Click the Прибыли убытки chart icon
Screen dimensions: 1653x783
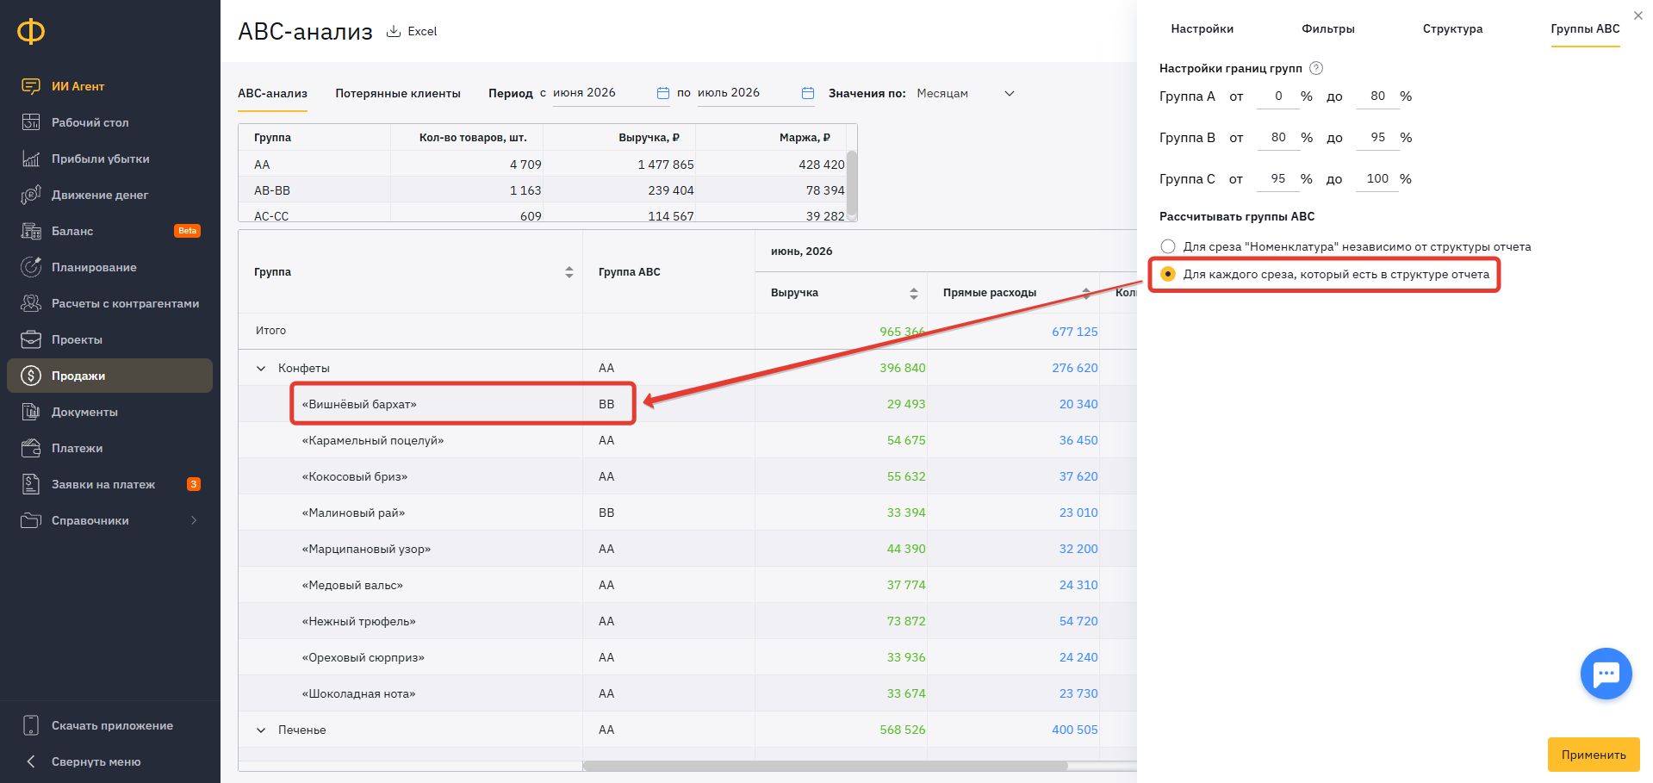tap(31, 158)
